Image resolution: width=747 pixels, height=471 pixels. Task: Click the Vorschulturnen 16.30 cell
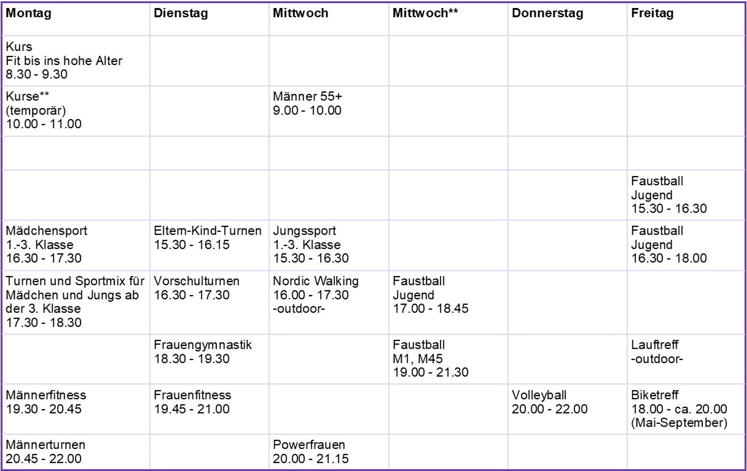click(x=209, y=301)
